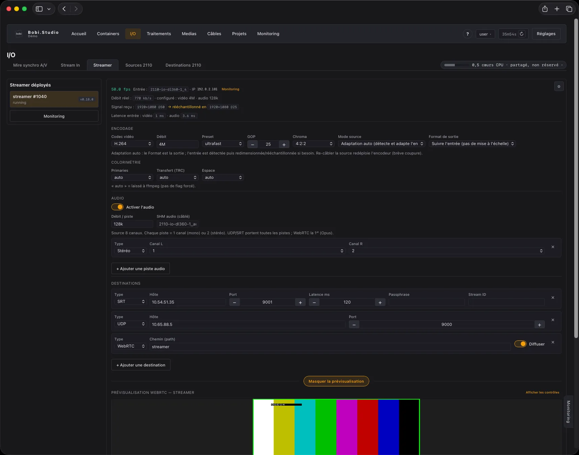Open the Câbles menu item
This screenshot has width=579, height=455.
pyautogui.click(x=214, y=34)
